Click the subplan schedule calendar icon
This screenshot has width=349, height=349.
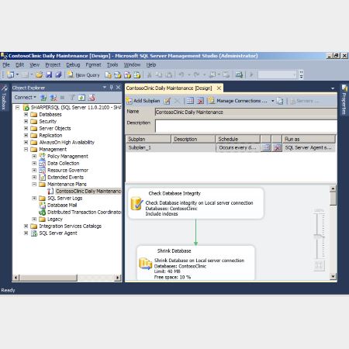(x=266, y=147)
